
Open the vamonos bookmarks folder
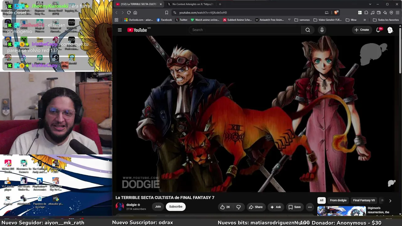coord(302,20)
